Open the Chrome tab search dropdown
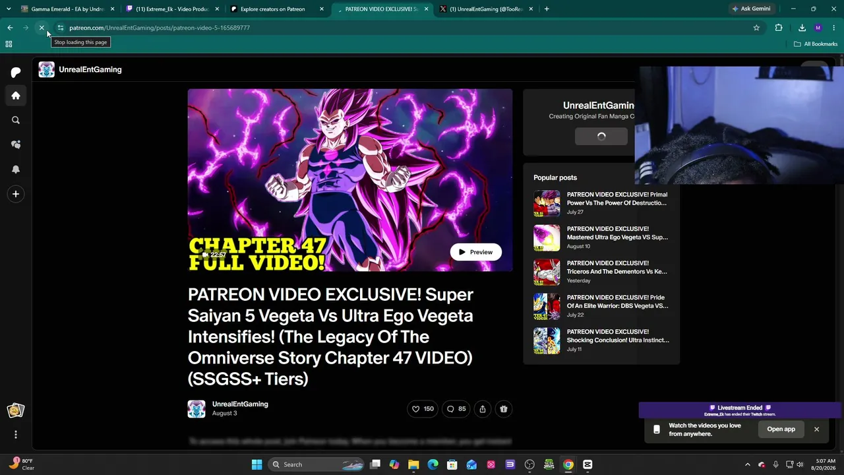 [9, 9]
